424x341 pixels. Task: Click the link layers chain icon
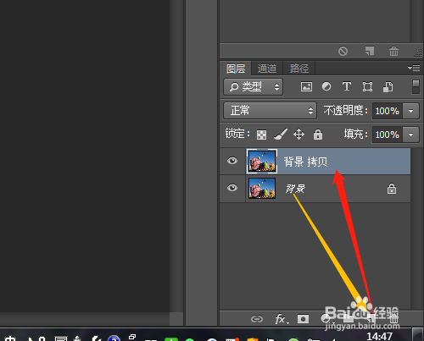point(257,319)
